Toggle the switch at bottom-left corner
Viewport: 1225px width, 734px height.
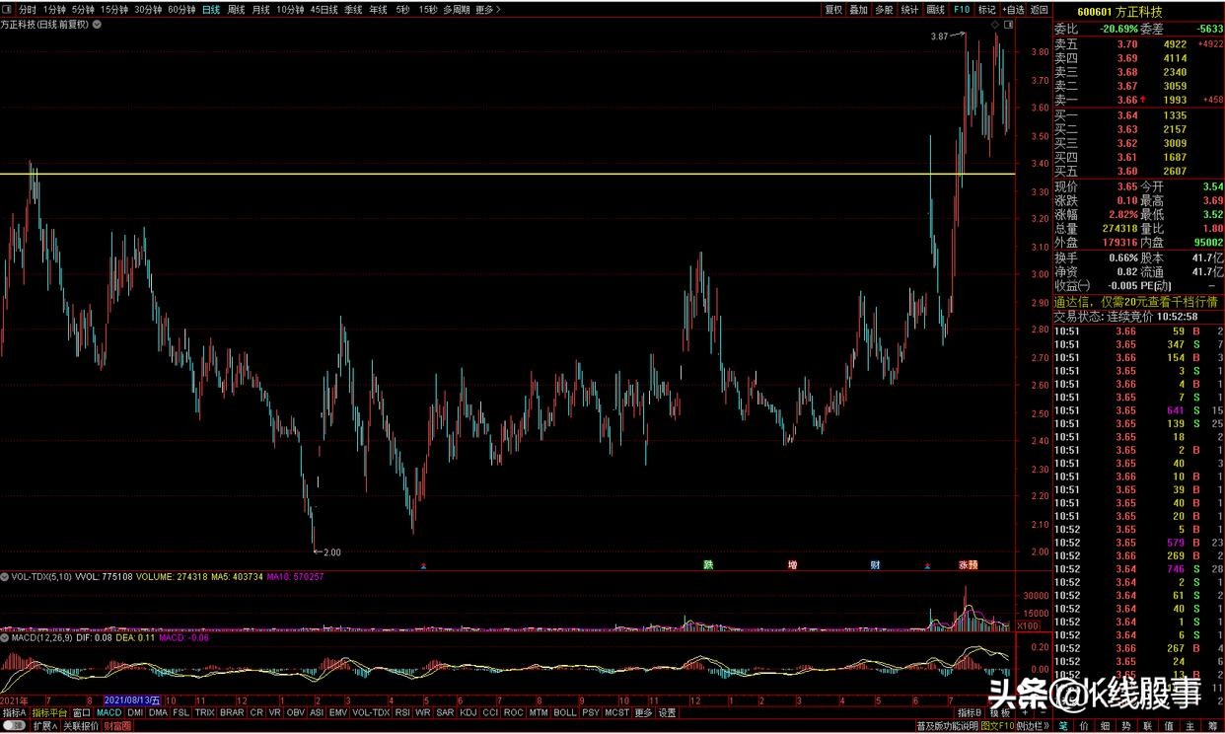(14, 725)
